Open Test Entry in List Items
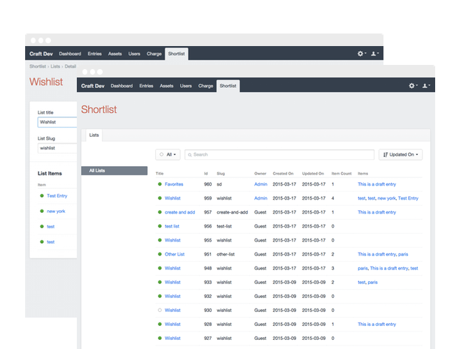 [57, 195]
